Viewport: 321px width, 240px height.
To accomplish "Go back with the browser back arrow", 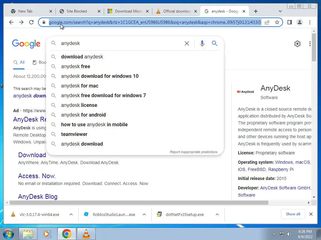I will pos(11,22).
